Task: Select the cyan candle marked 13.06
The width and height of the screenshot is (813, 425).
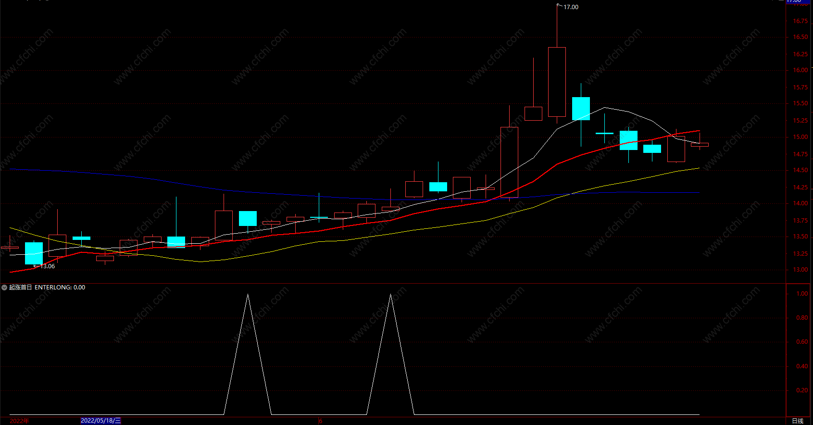Action: pyautogui.click(x=34, y=253)
